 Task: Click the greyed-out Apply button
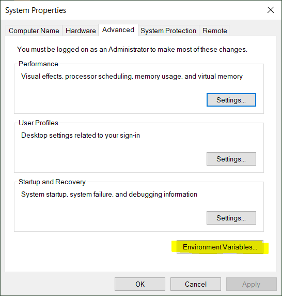(x=252, y=284)
